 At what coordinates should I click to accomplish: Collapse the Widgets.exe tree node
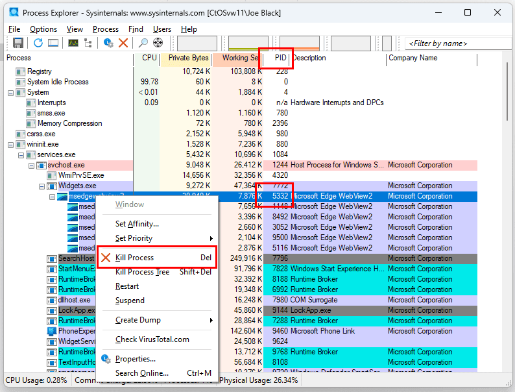pyautogui.click(x=42, y=186)
